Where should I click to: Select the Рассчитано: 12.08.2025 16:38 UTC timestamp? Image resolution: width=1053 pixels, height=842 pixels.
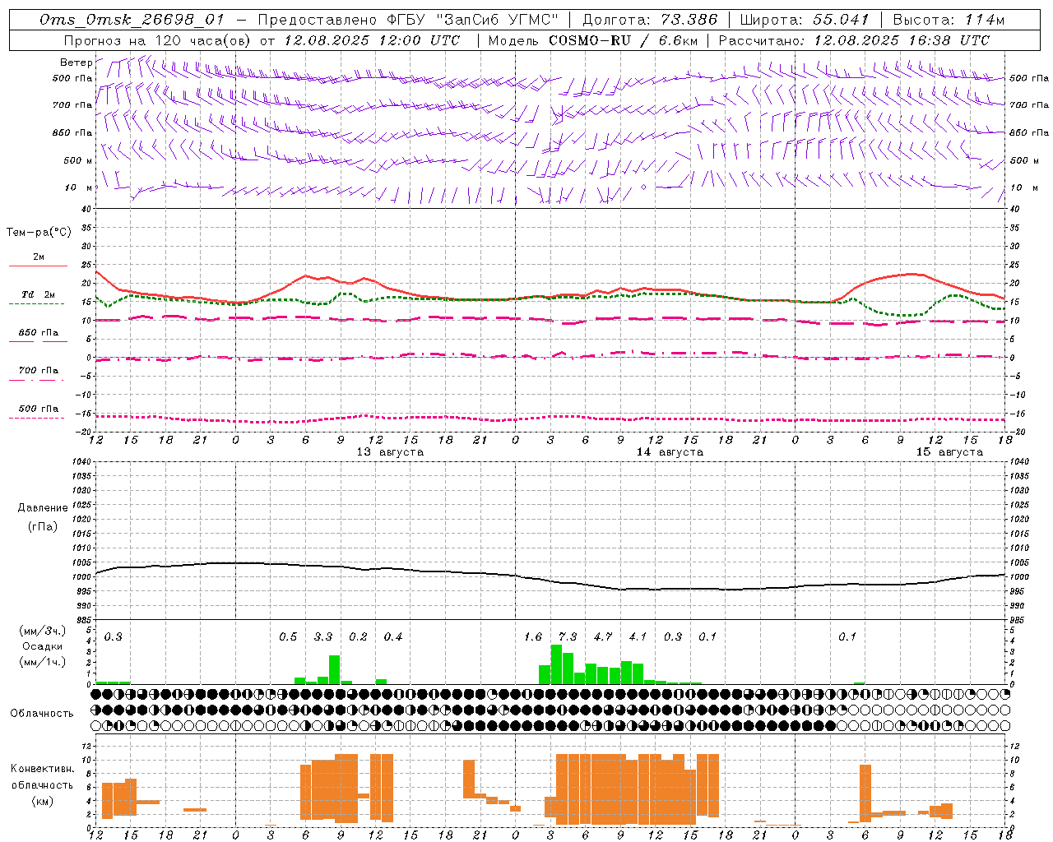click(854, 40)
